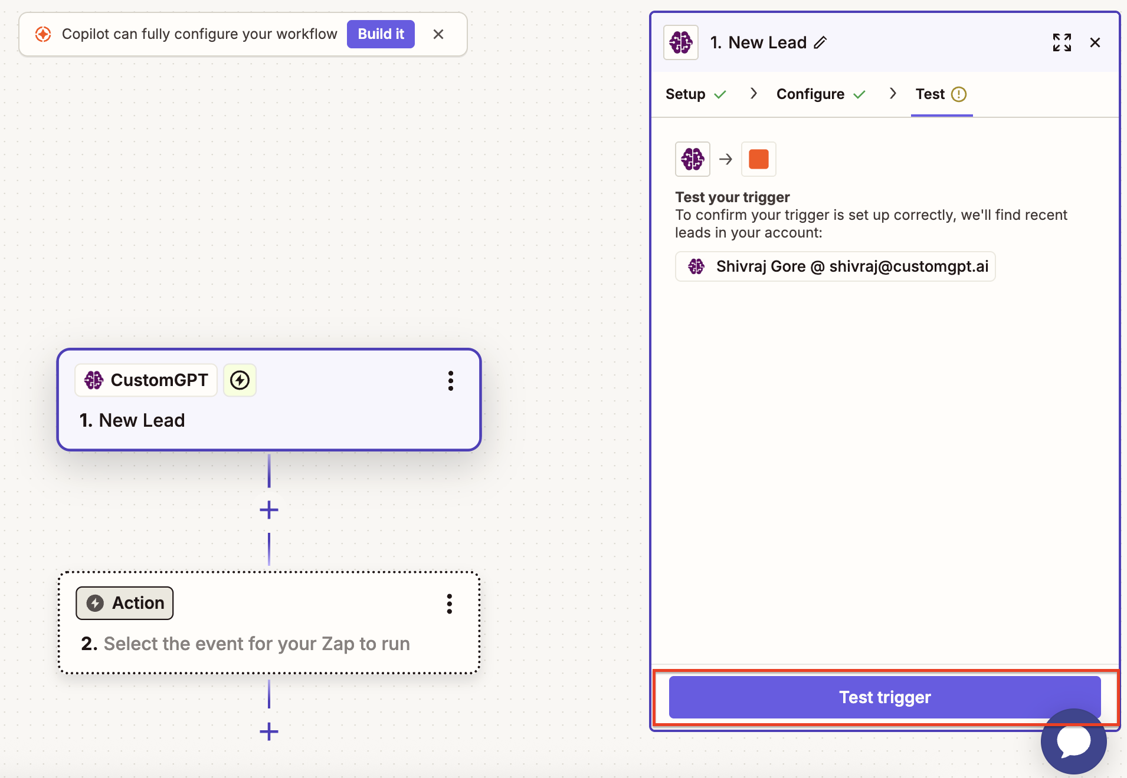1127x778 pixels.
Task: Select the 1. New Lead step card
Action: coord(269,400)
